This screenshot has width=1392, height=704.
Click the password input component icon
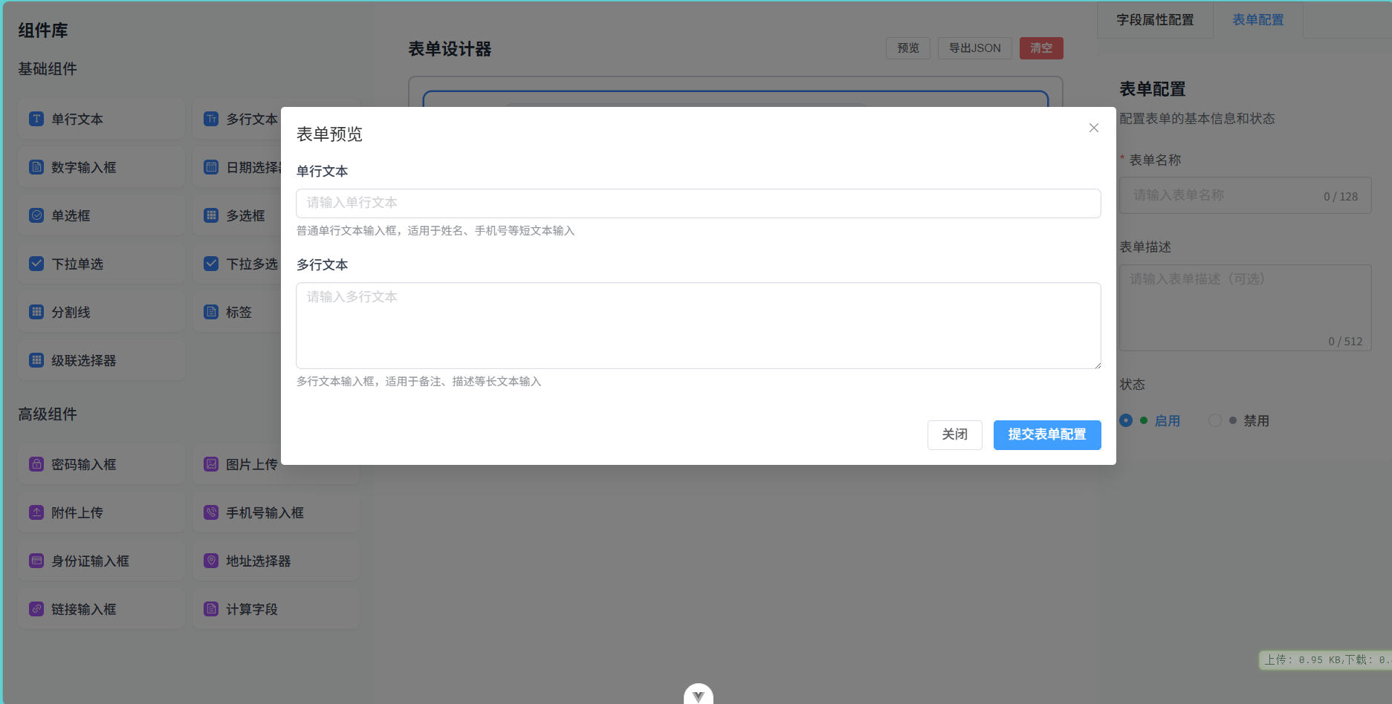[36, 464]
